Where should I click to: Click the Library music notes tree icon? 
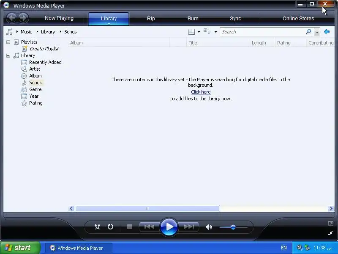pyautogui.click(x=16, y=55)
